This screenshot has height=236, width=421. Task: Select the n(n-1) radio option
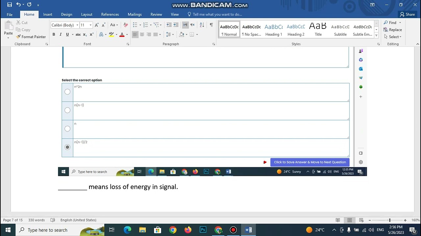point(67,110)
